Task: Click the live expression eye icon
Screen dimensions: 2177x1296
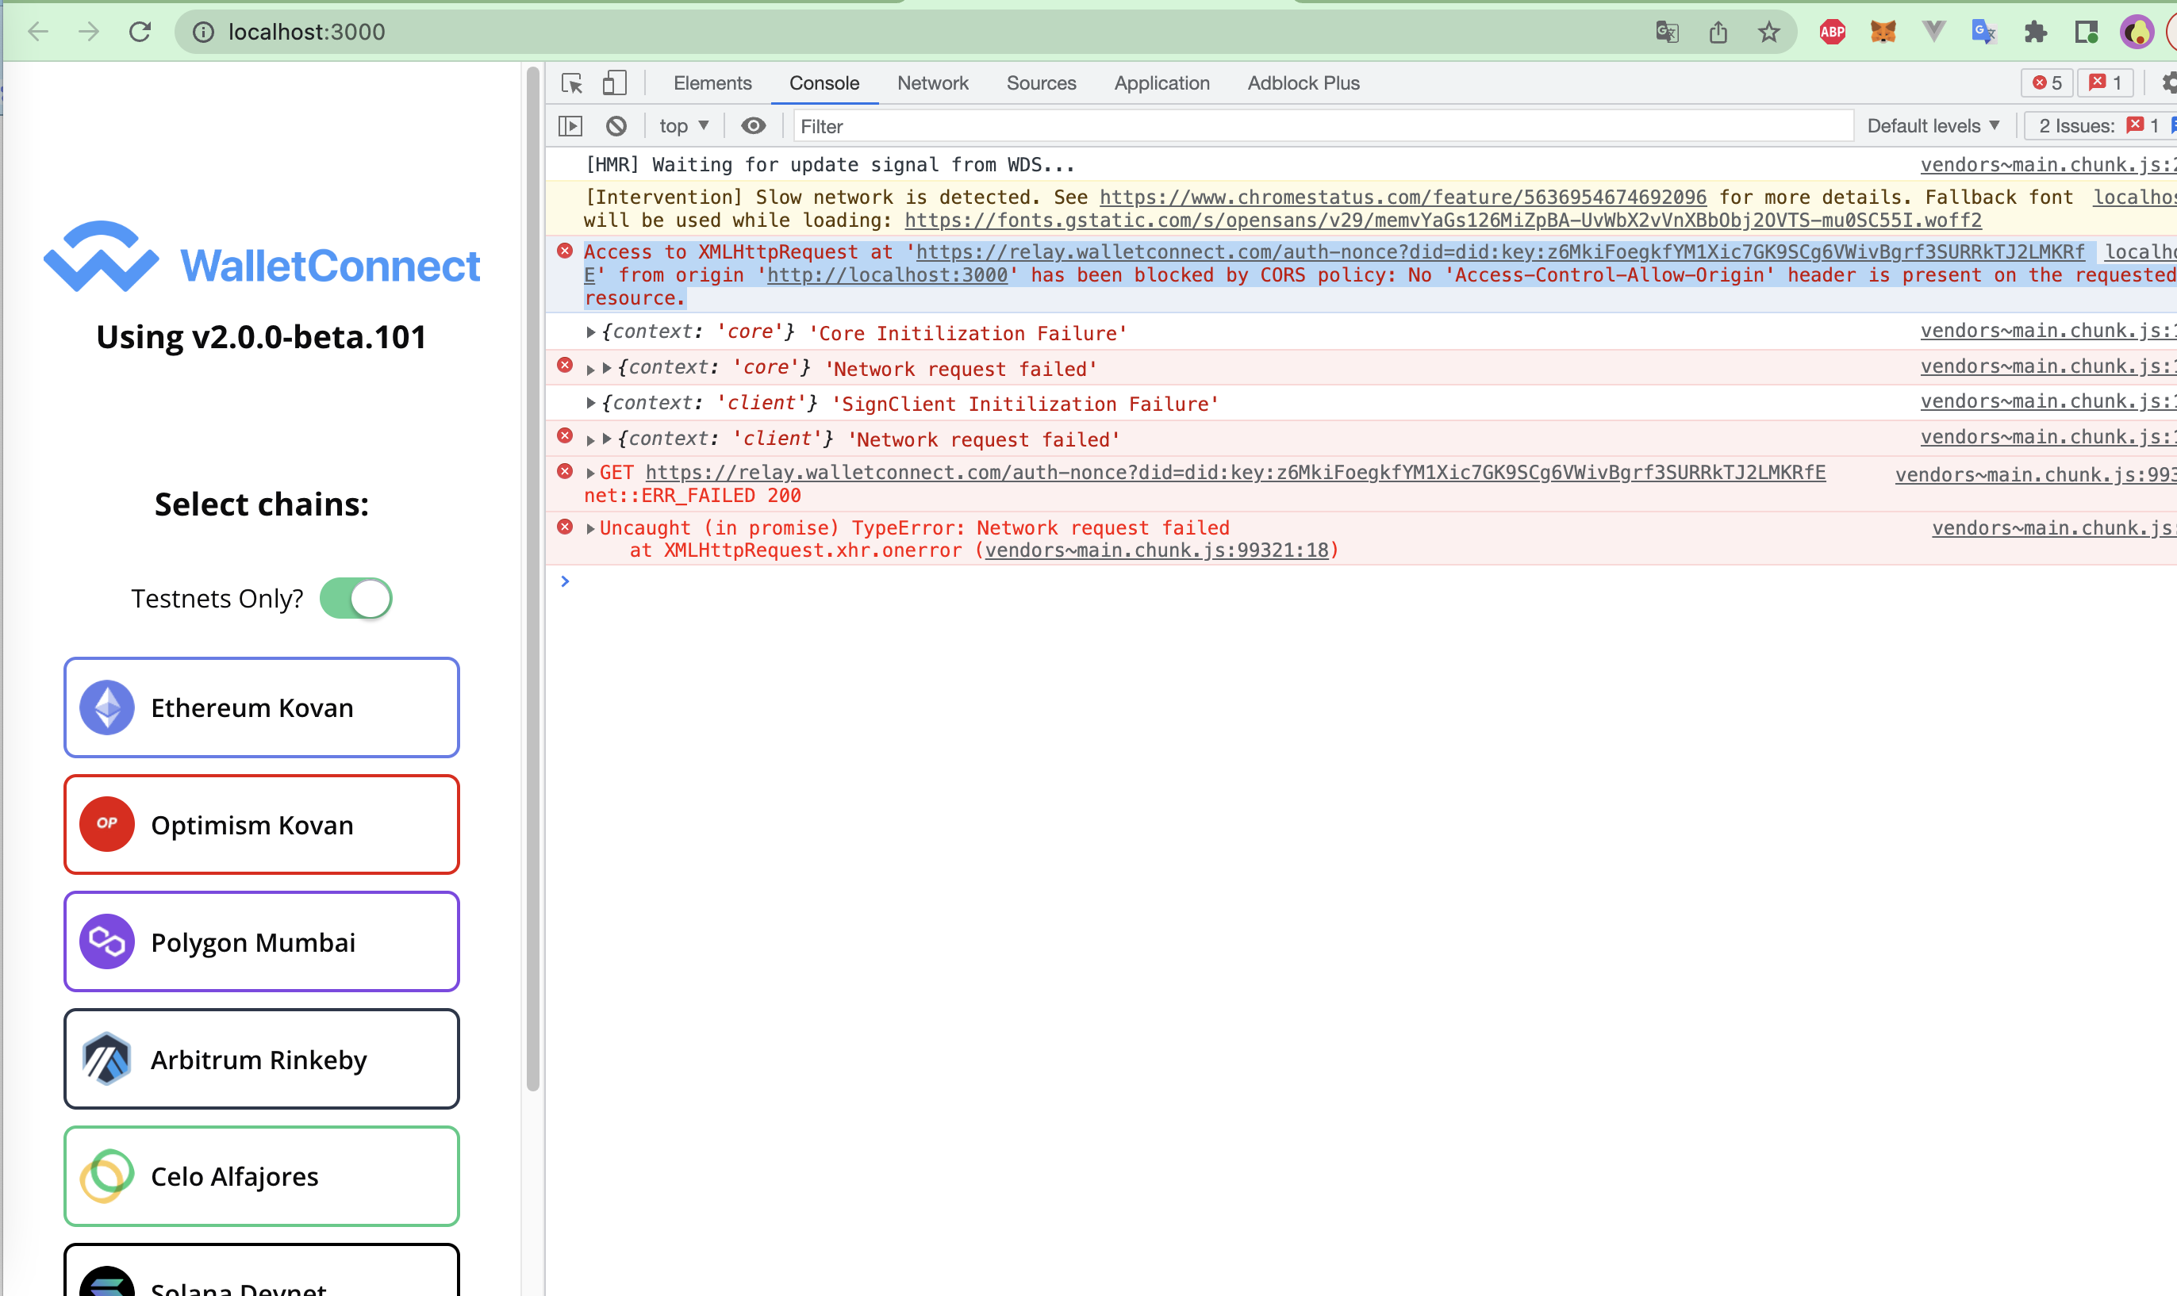Action: (x=753, y=126)
